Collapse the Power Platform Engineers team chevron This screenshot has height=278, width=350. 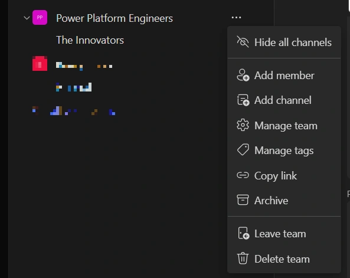coord(27,18)
